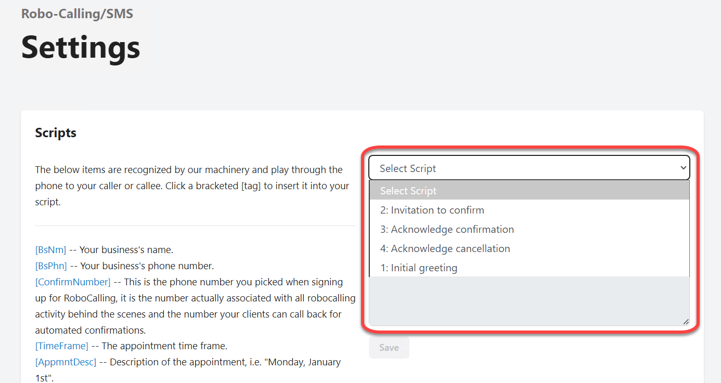This screenshot has width=721, height=383.
Task: Click the dropdown chevron arrow on Select Script
Action: [x=683, y=168]
